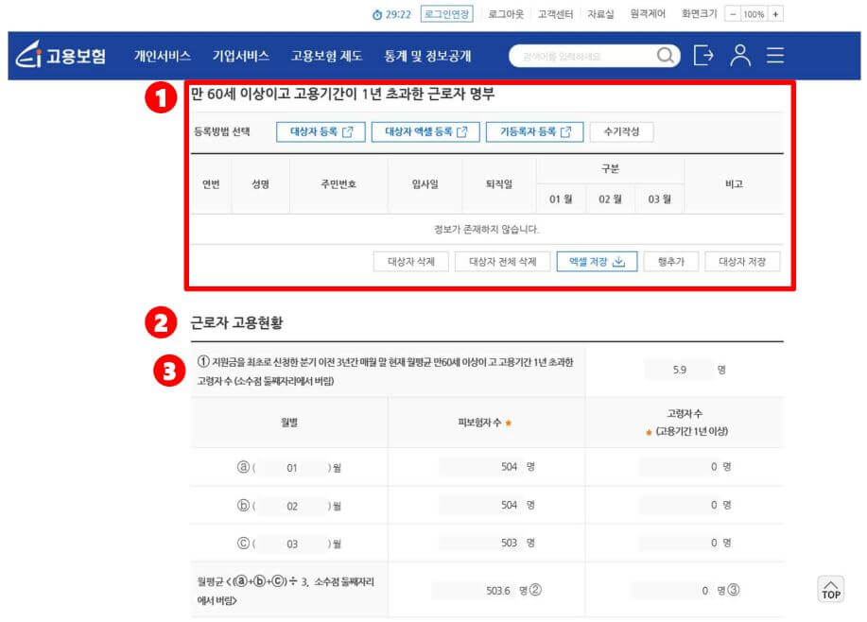
Task: Increase screen size with plus button
Action: coord(776,14)
